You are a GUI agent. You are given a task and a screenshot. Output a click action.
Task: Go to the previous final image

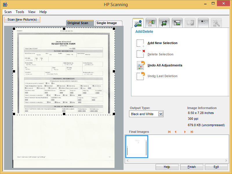[x=175, y=132]
